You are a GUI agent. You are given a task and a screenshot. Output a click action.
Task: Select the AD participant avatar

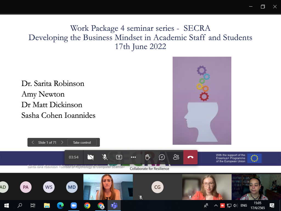point(4,187)
